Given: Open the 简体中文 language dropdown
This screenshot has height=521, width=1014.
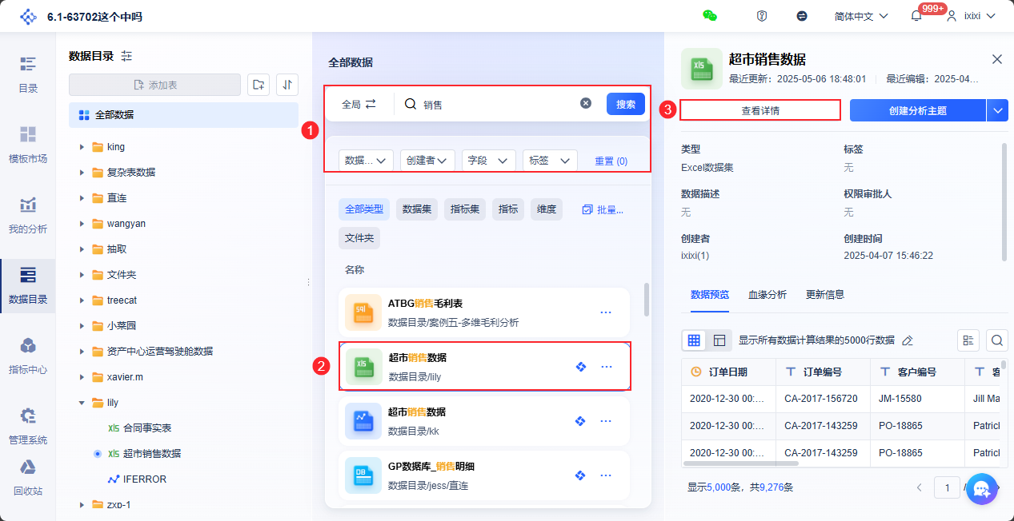Looking at the screenshot, I should click(x=861, y=16).
